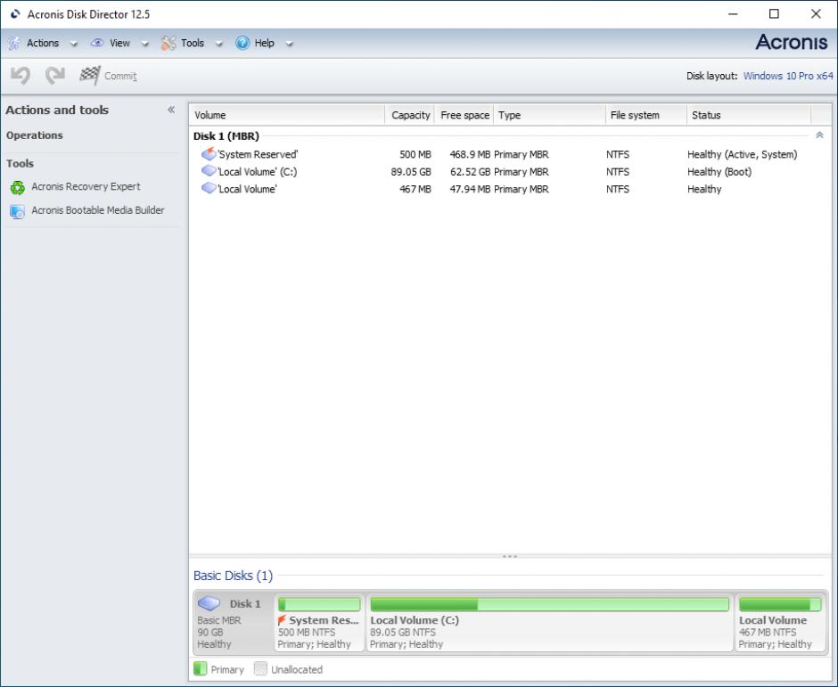Click the green Primary legend swatch
Screen dimensions: 838x687
pos(200,669)
